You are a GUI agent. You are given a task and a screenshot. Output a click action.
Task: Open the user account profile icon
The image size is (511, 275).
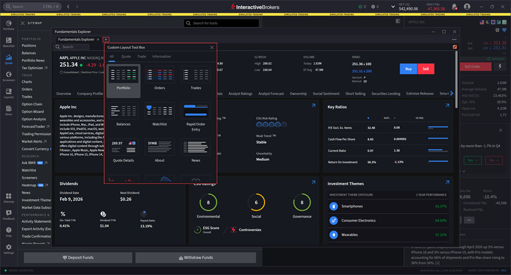pyautogui.click(x=467, y=7)
